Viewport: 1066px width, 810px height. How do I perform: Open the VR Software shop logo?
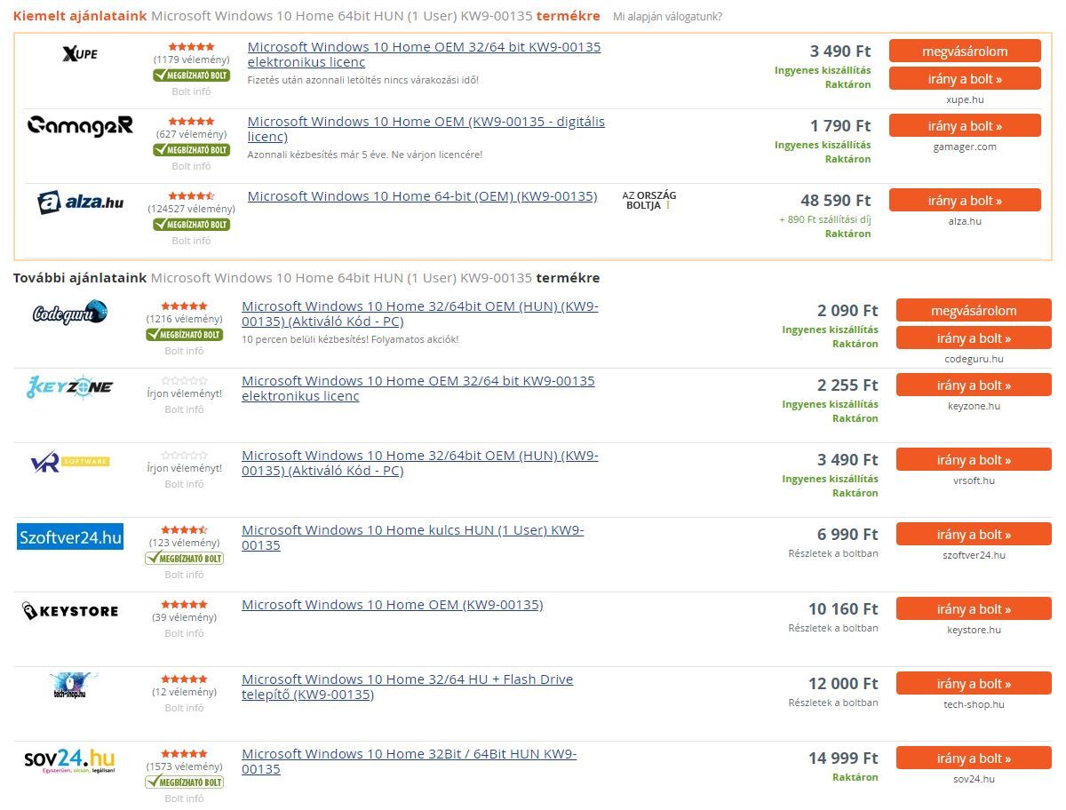point(70,463)
